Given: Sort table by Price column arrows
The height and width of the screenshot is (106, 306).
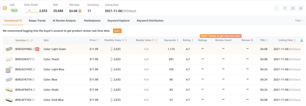Looking at the screenshot, I should (x=97, y=40).
